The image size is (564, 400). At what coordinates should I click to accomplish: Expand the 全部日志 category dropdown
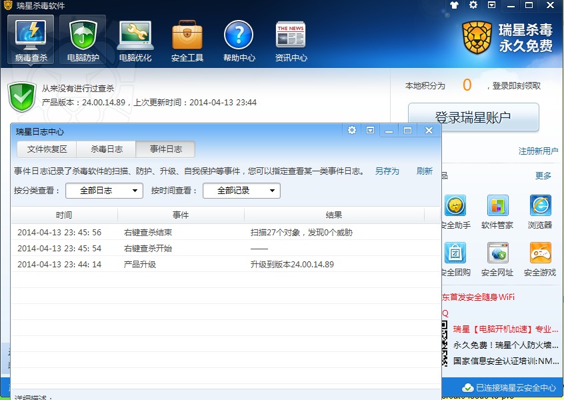point(104,191)
